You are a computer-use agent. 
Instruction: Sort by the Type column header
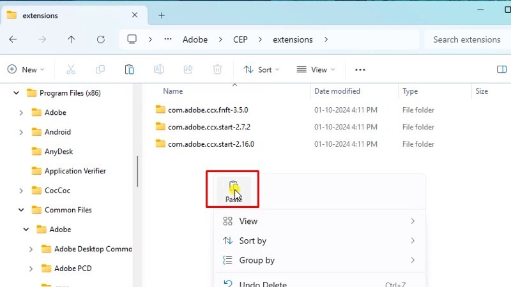pyautogui.click(x=410, y=91)
